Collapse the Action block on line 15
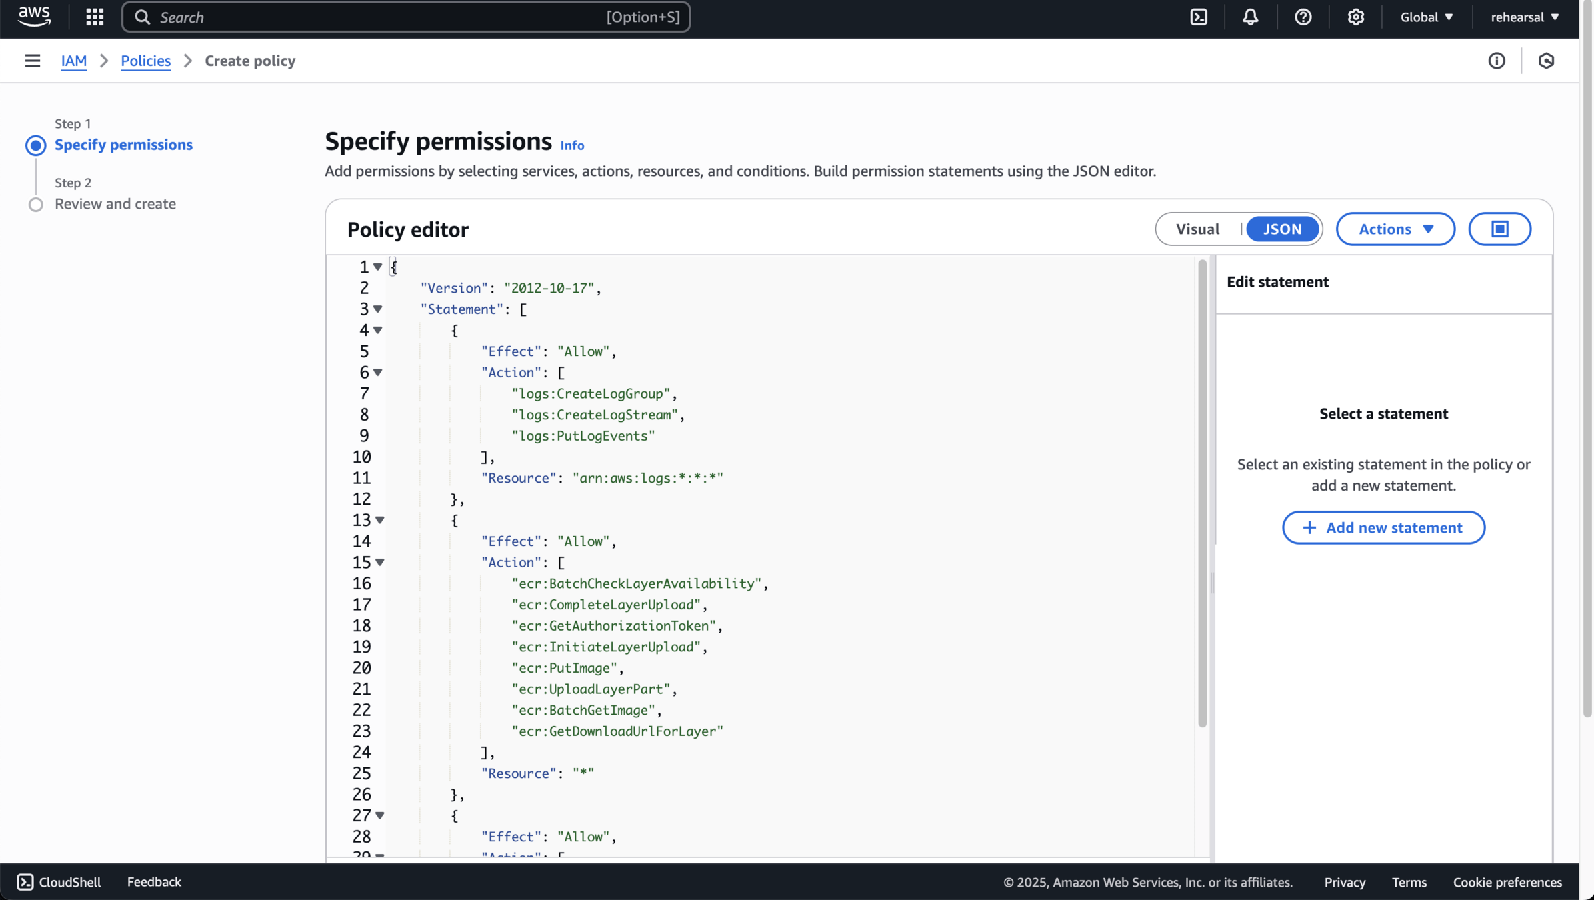The width and height of the screenshot is (1594, 900). tap(380, 563)
